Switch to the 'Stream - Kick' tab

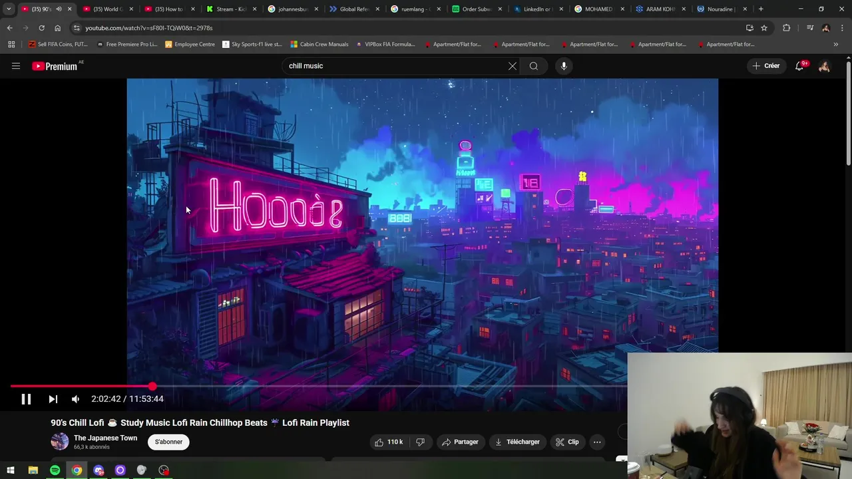pyautogui.click(x=231, y=9)
